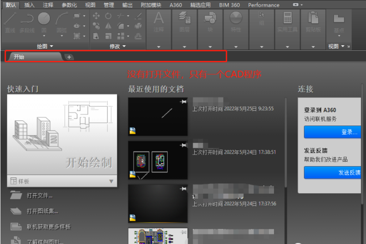
Task: Switch to the 输出 ribbon tab
Action: click(128, 5)
